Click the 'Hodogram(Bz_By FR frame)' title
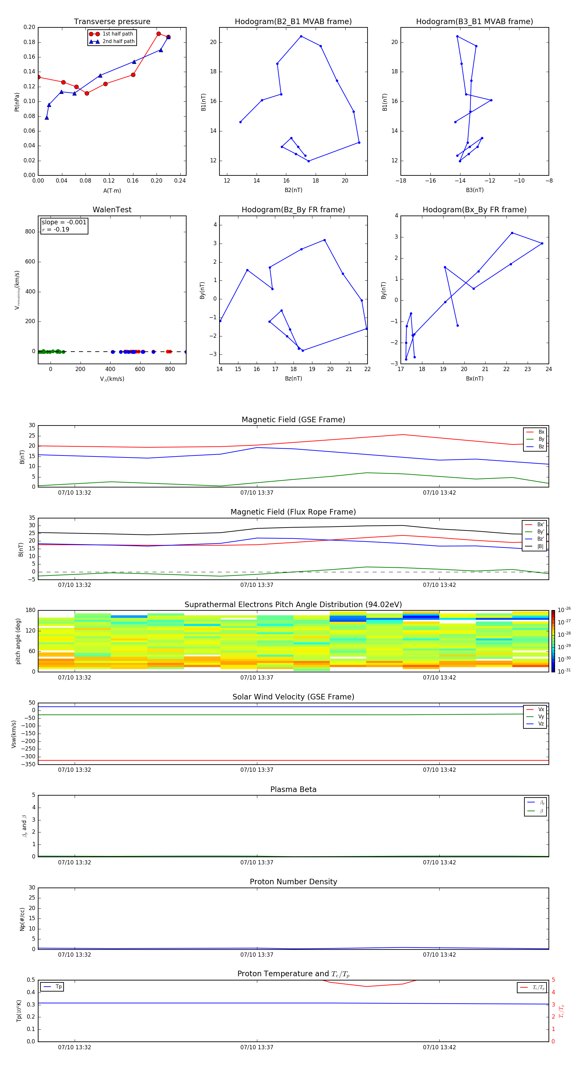The height and width of the screenshot is (1076, 587). [293, 210]
